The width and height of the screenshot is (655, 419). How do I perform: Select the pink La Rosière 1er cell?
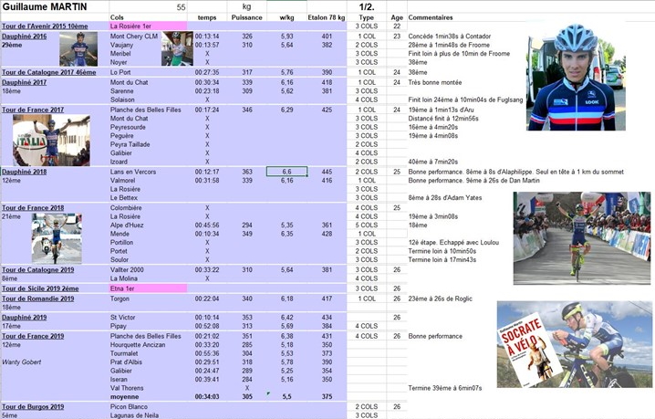pos(148,26)
